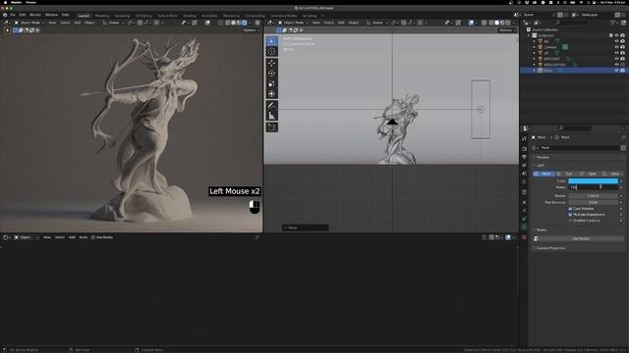
Task: Open the File menu
Action: coord(13,15)
